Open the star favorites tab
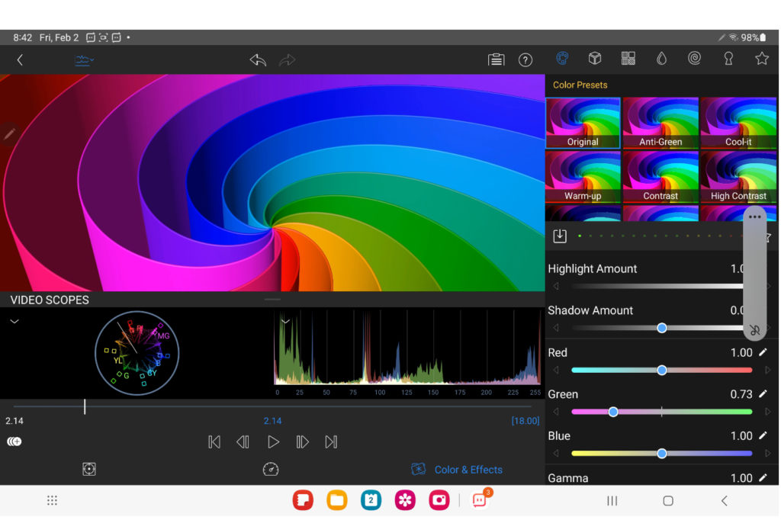This screenshot has width=781, height=520. click(x=762, y=59)
